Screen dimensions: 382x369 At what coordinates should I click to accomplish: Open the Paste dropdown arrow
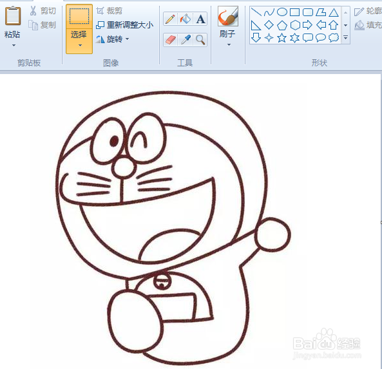pos(14,45)
